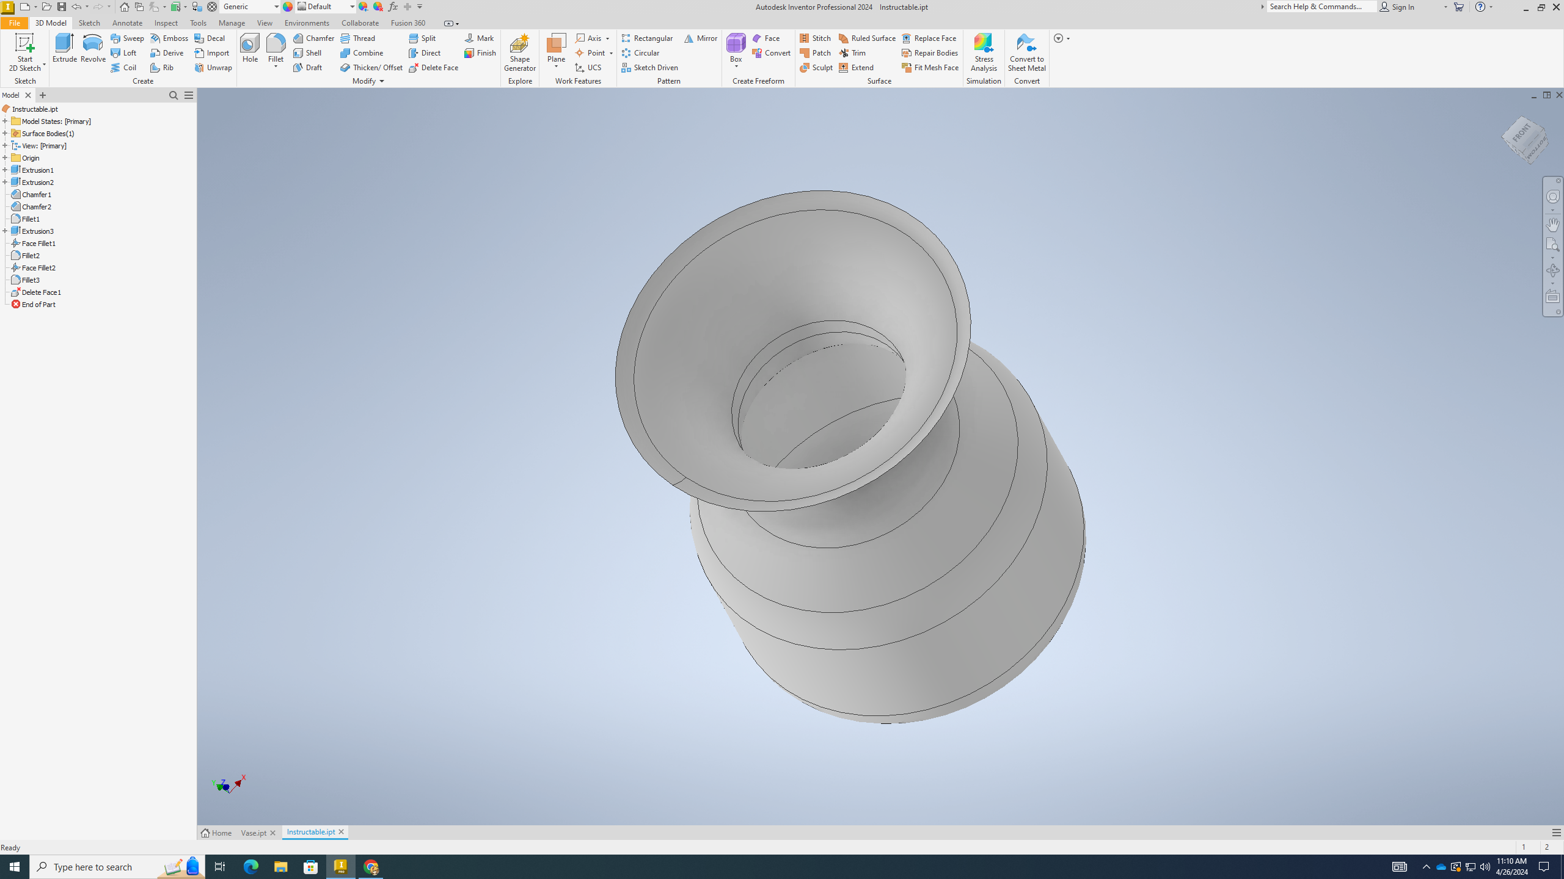Expand Model States: [Primary]
The image size is (1564, 879).
pos(5,121)
